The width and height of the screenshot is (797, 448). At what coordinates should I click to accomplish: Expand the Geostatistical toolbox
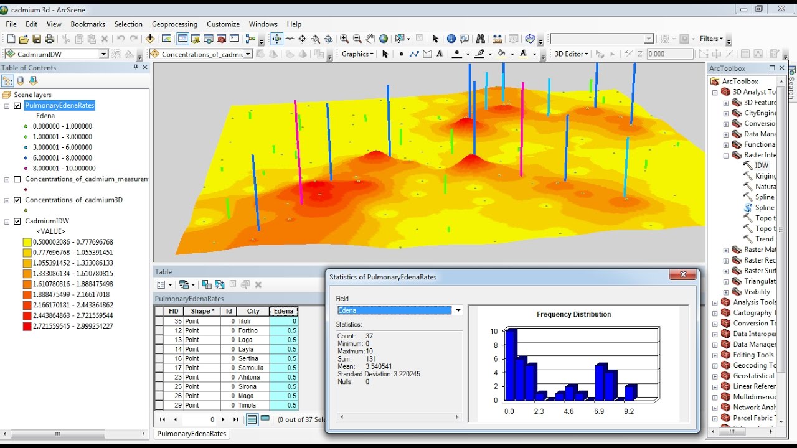(x=715, y=376)
